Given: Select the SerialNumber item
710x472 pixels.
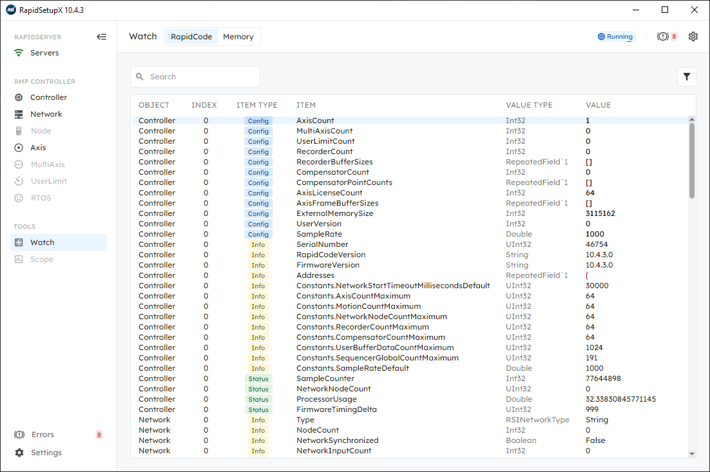Looking at the screenshot, I should [322, 244].
